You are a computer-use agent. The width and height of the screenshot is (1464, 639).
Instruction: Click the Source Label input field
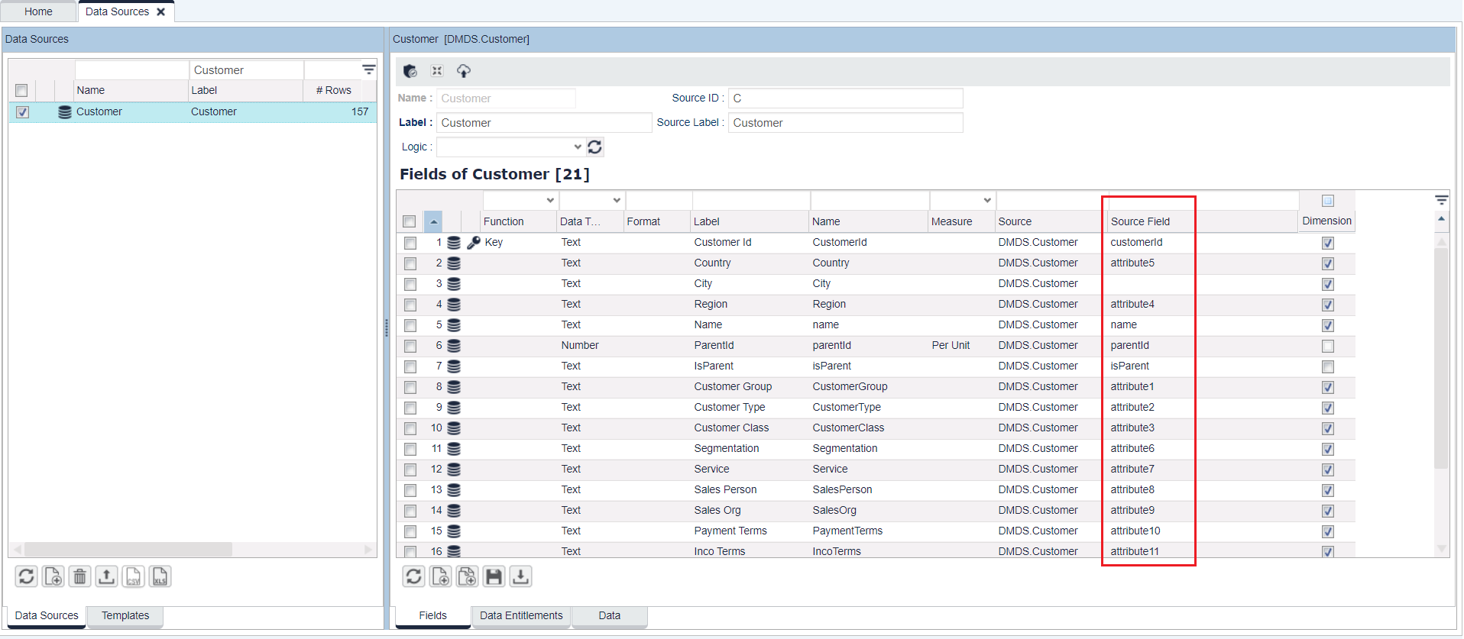(845, 123)
